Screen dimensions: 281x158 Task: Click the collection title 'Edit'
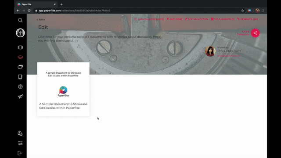pyautogui.click(x=43, y=27)
